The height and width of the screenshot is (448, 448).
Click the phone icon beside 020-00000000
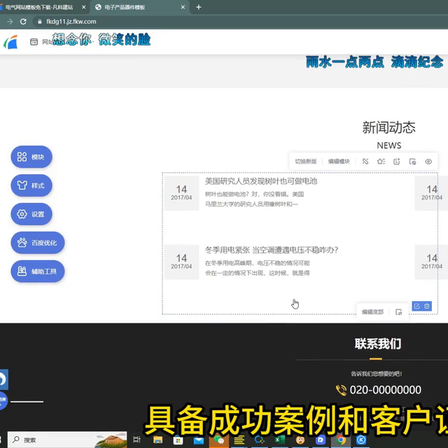tap(341, 390)
